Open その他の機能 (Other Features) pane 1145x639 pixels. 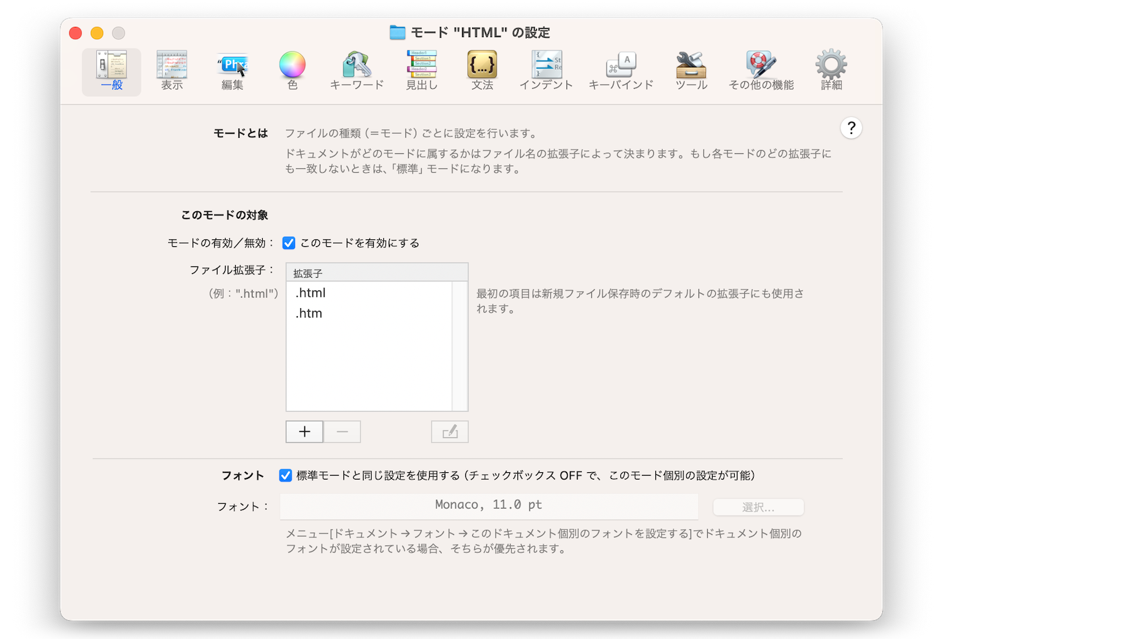[x=761, y=71]
